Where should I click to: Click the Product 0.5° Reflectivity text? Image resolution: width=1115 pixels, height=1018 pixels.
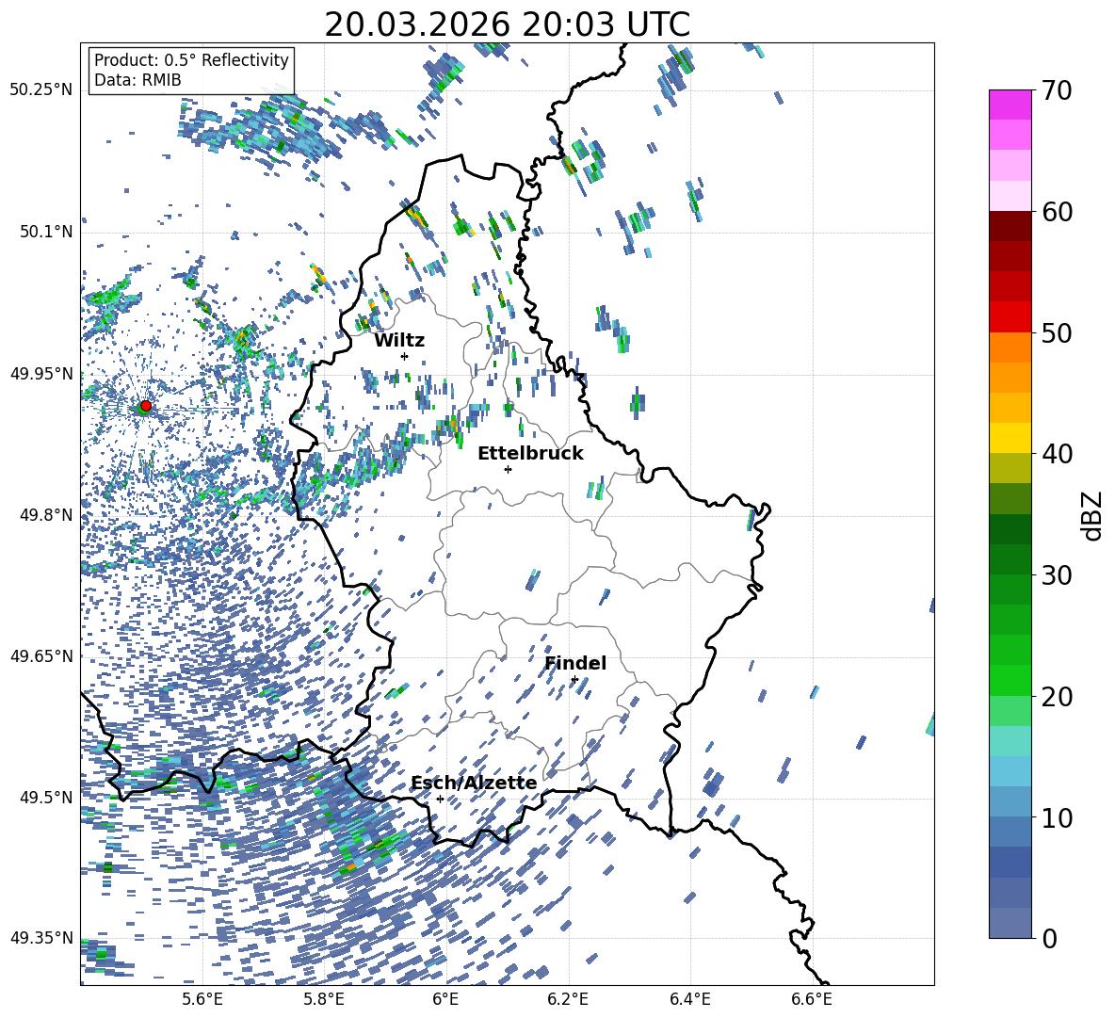[191, 60]
